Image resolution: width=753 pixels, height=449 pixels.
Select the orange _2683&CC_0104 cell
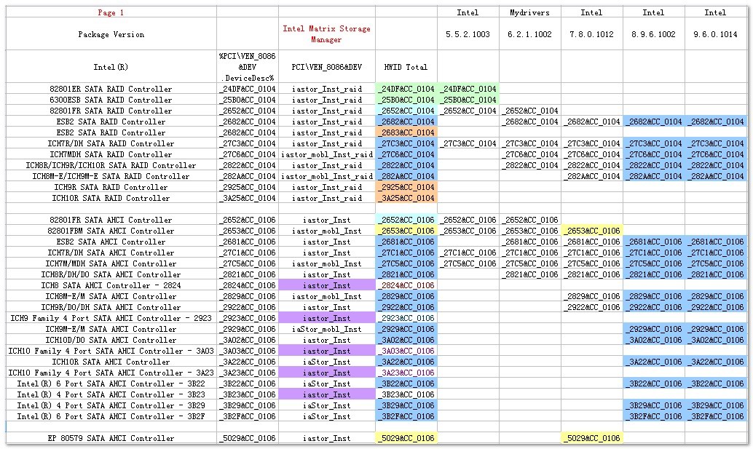[406, 132]
